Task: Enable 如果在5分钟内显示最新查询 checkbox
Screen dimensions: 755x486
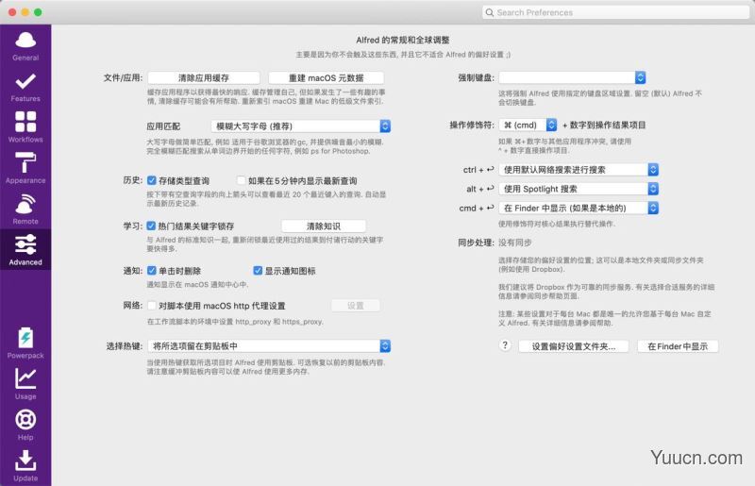Action: [242, 180]
